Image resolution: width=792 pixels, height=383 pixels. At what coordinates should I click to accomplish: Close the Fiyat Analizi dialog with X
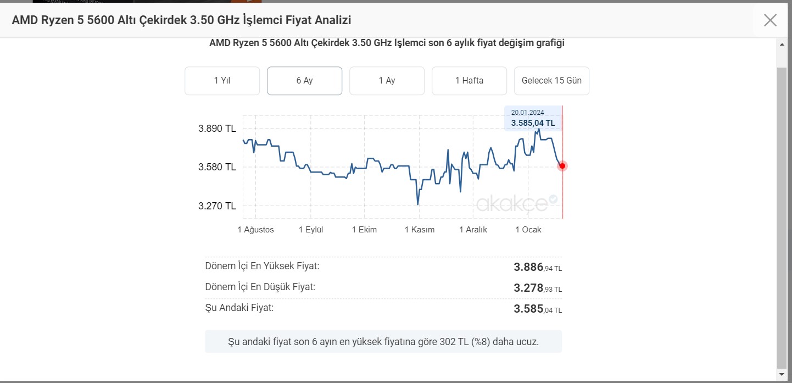[x=770, y=20]
